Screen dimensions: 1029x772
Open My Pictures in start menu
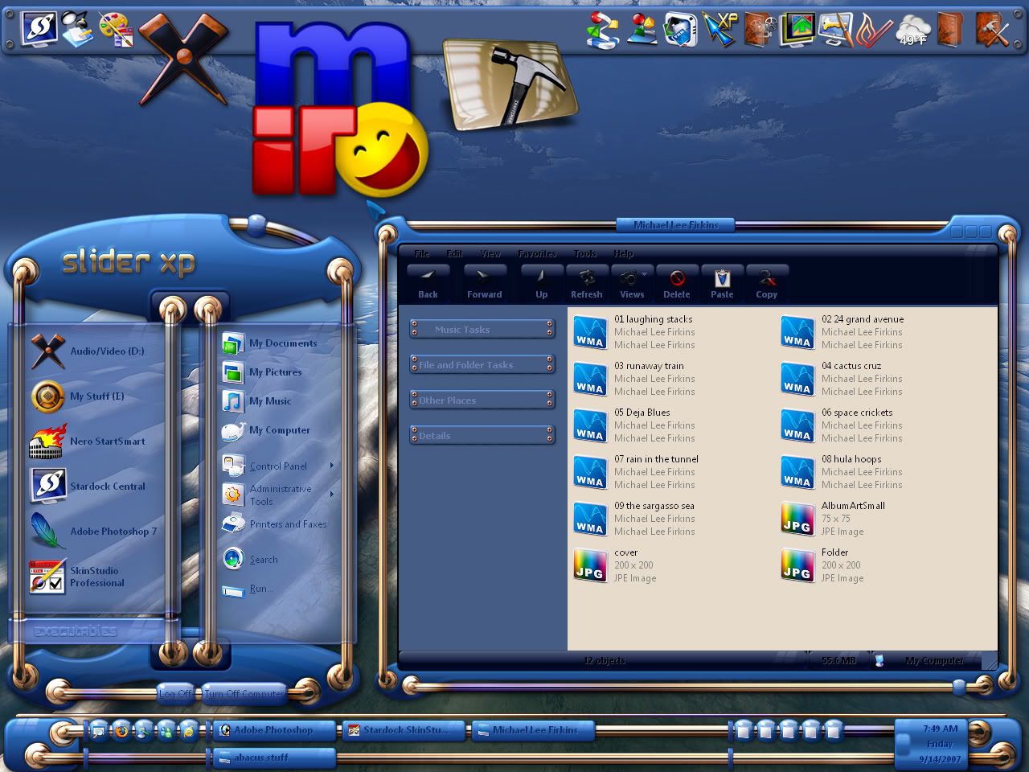(262, 372)
